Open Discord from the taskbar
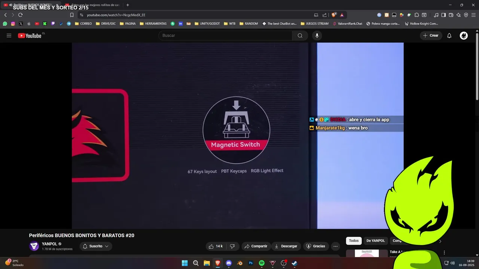479x269 pixels. [229, 263]
